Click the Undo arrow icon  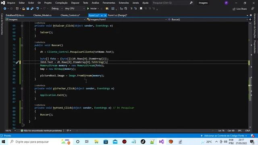37,8
